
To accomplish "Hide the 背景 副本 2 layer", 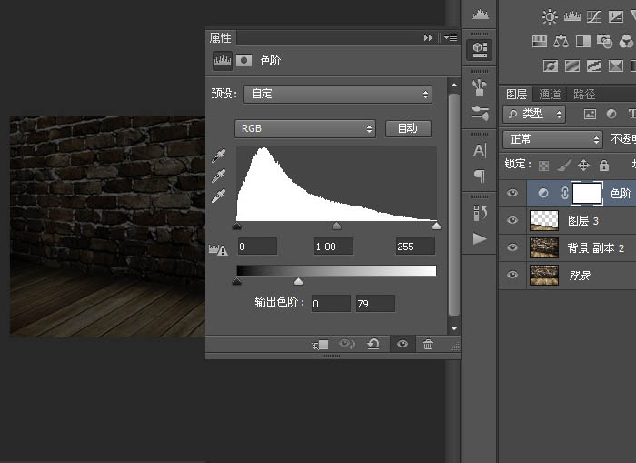I will tap(513, 247).
